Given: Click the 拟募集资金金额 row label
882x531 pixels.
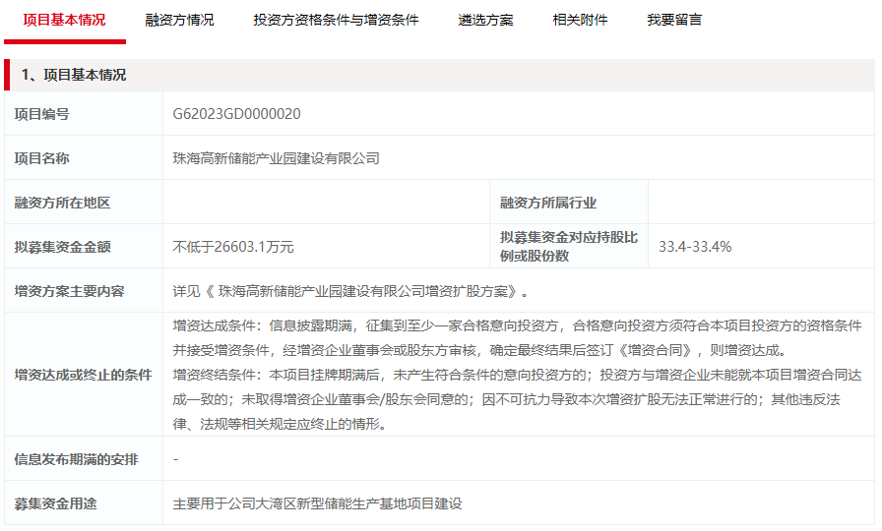Looking at the screenshot, I should (62, 247).
